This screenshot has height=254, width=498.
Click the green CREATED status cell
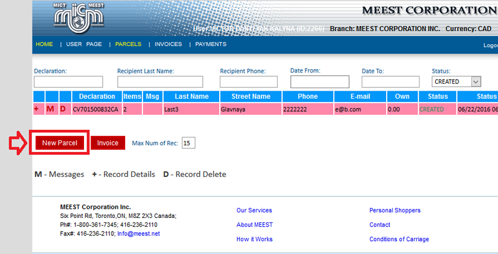pyautogui.click(x=438, y=109)
